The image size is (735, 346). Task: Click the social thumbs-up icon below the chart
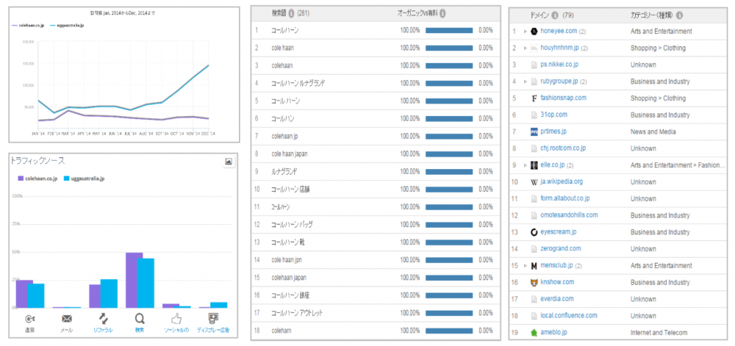176,319
